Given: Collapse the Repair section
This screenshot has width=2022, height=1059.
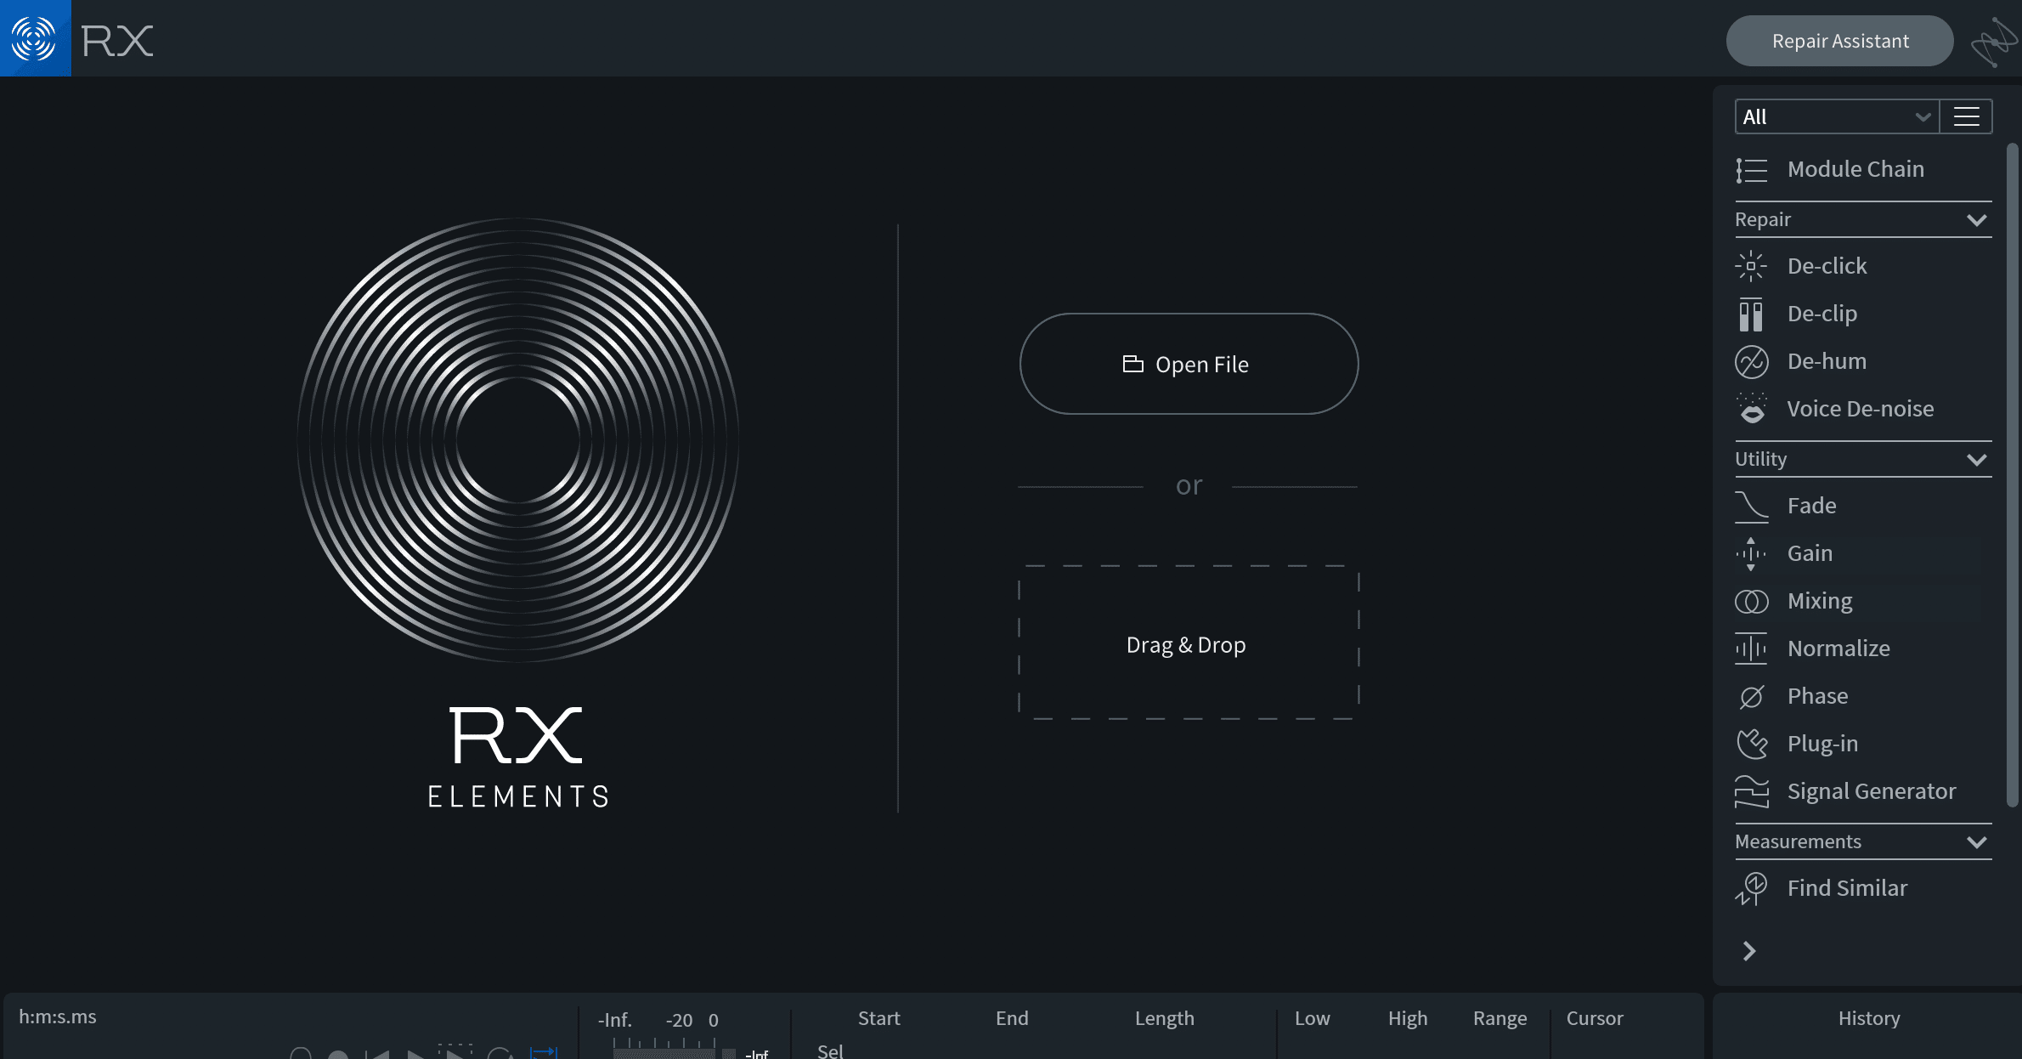Looking at the screenshot, I should 1976,220.
